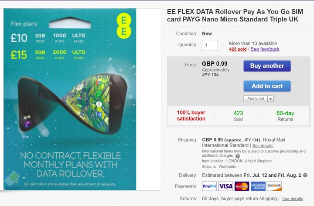
Task: Click the Add to list button
Action: click(x=256, y=99)
